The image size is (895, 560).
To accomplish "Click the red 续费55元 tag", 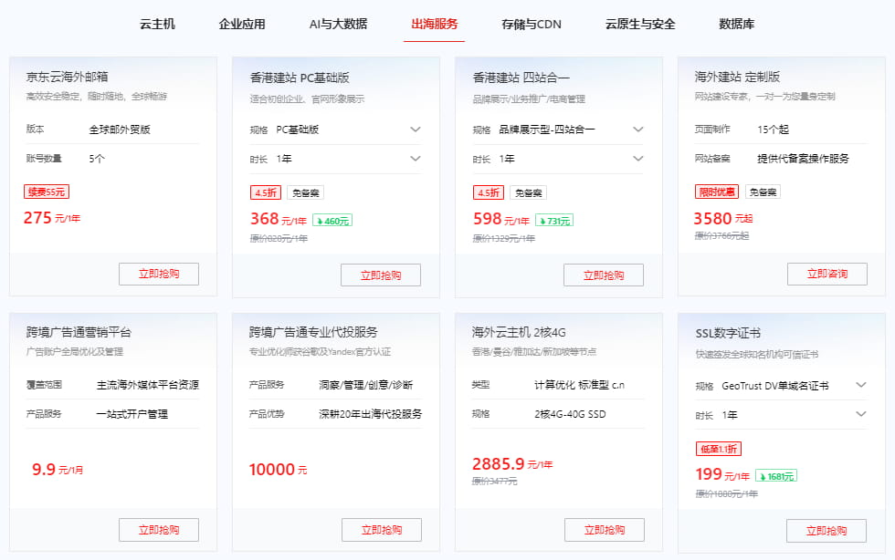I will point(47,192).
